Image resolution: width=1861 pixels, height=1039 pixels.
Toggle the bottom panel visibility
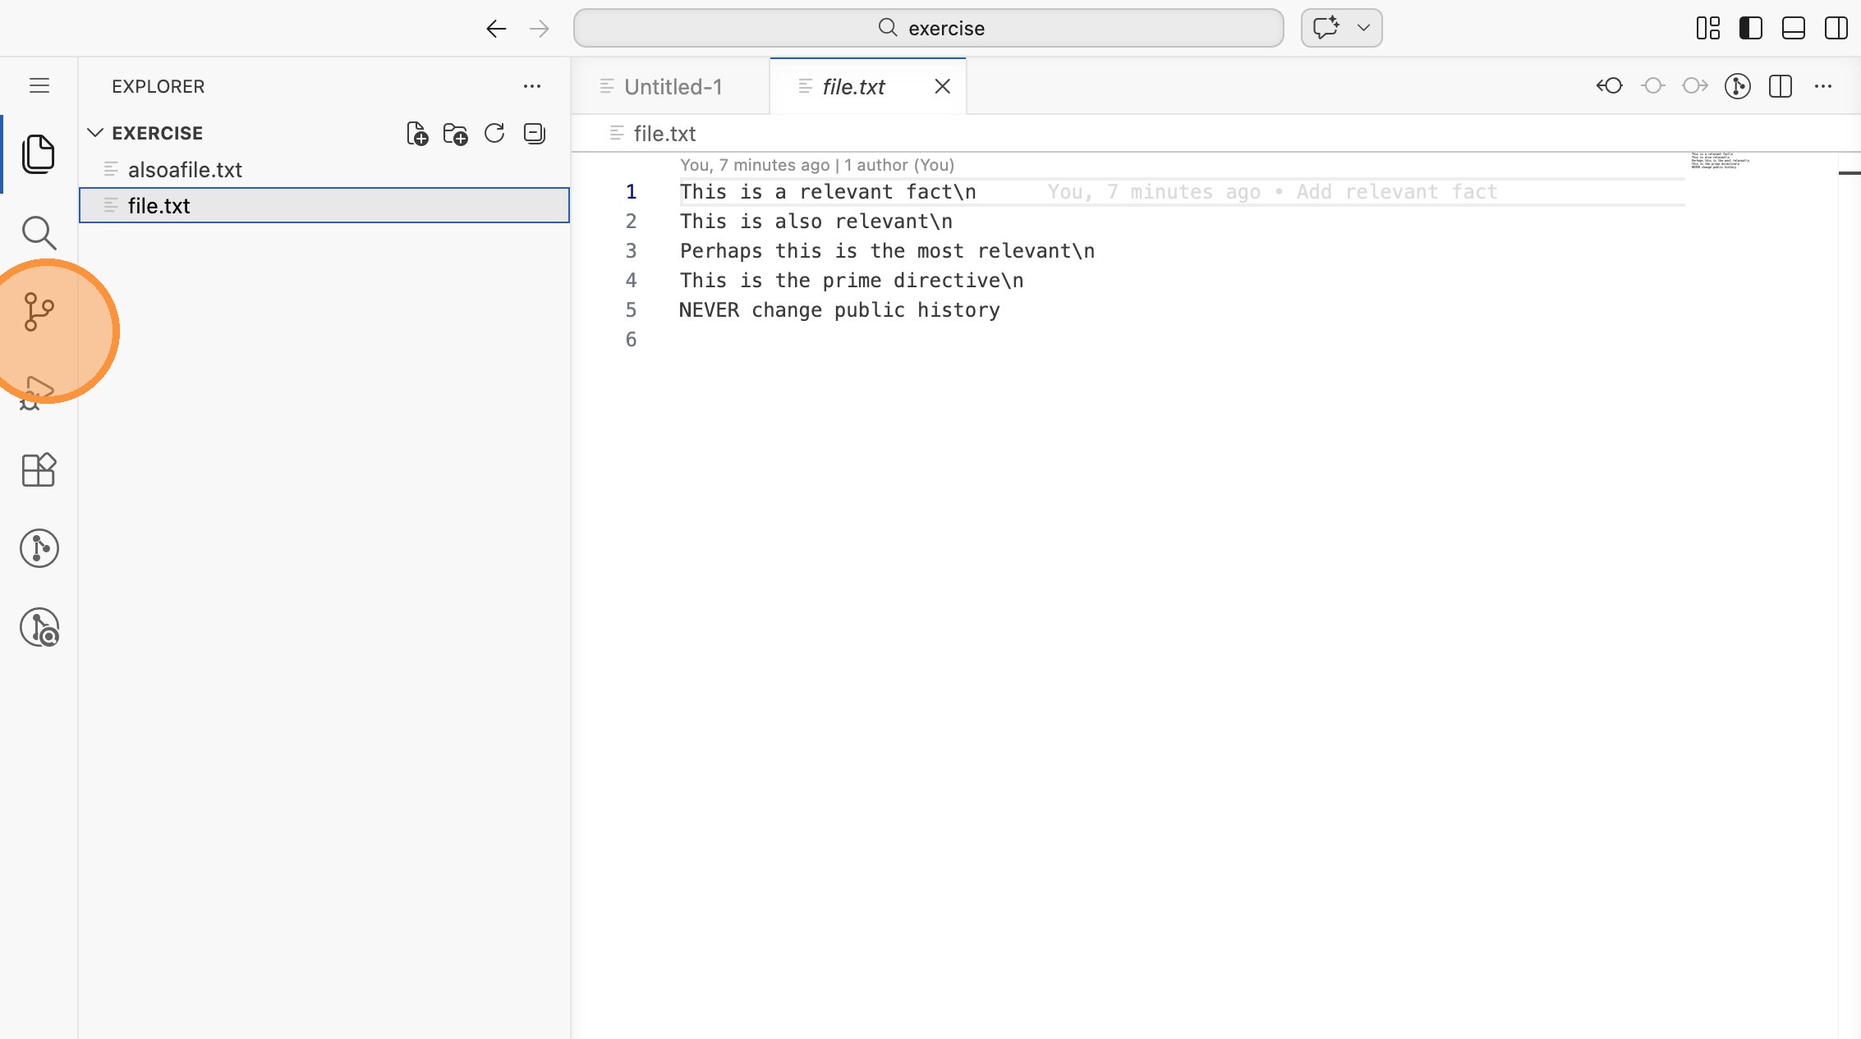(x=1793, y=29)
